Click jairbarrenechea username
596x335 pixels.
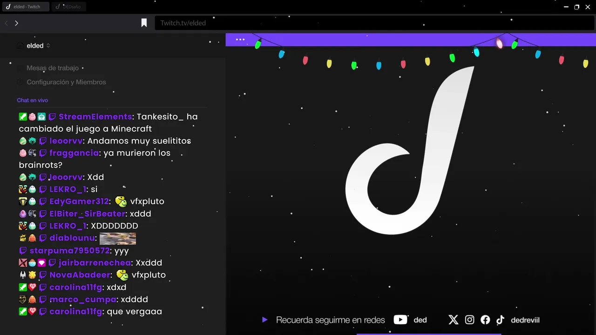(95, 262)
